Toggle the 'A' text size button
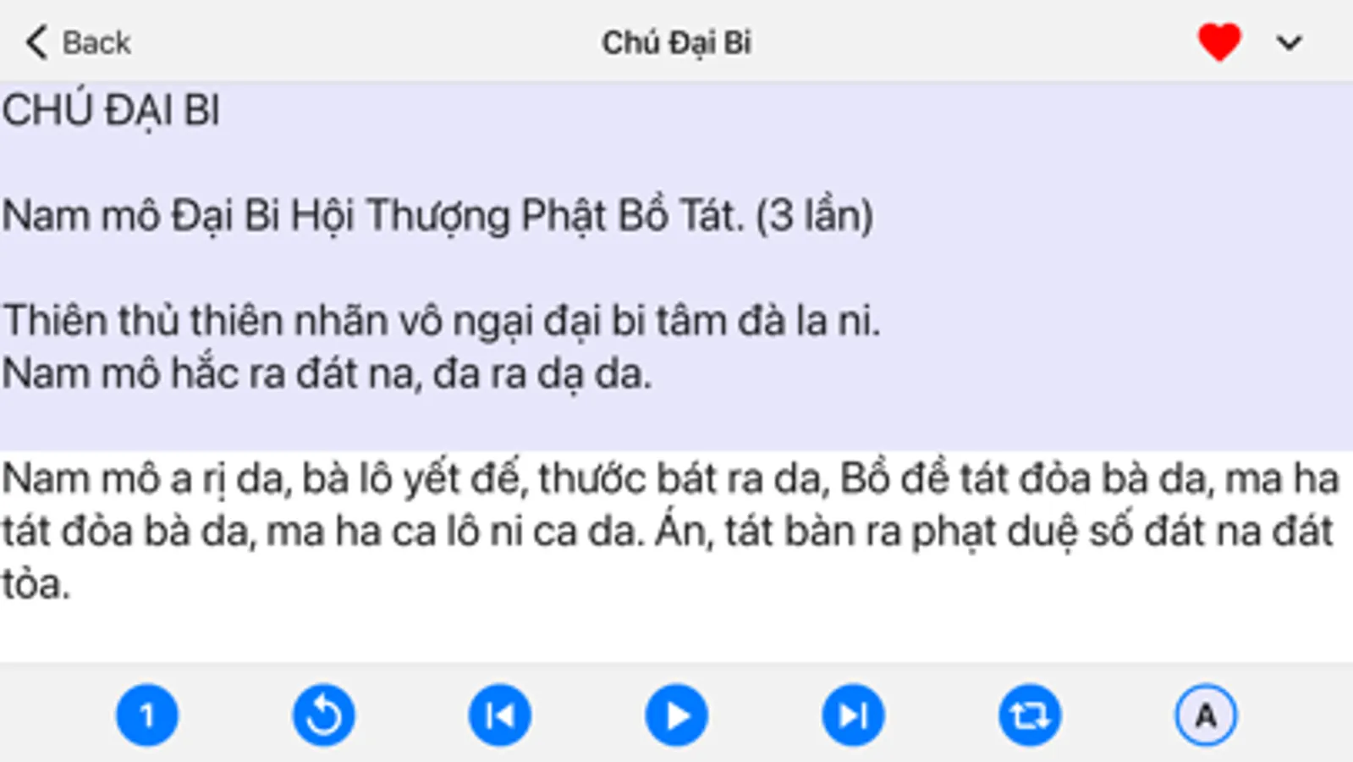This screenshot has width=1353, height=762. [1206, 715]
